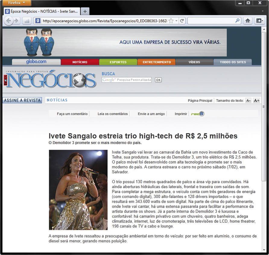The width and height of the screenshot is (269, 255).
Task: Go to Página Principal link
Action: 200,100
